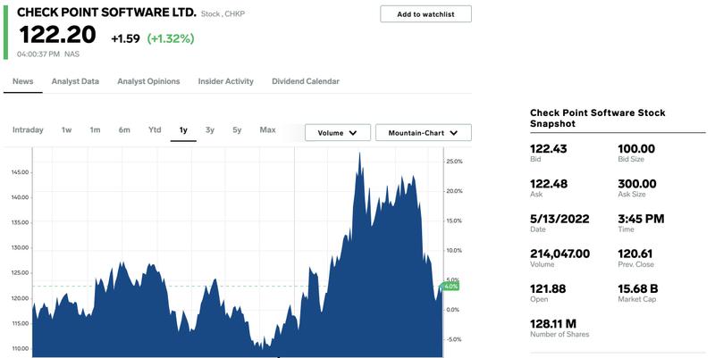Image resolution: width=715 pixels, height=358 pixels.
Task: Click the -5.0% percent axis label
Action: tap(454, 339)
